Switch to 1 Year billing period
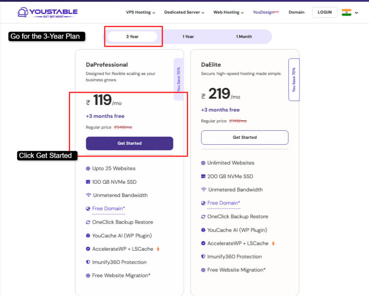 [x=188, y=37]
